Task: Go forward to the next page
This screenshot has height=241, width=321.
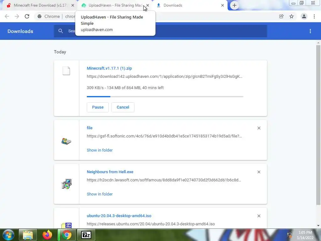Action: 17,16
